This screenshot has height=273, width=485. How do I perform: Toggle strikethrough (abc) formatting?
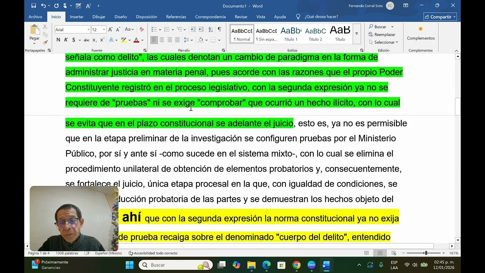coord(86,40)
